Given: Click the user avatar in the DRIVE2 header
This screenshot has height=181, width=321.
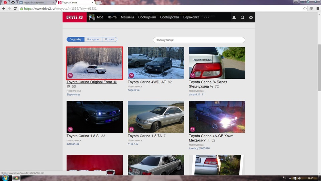Looking at the screenshot, I should click(x=92, y=17).
